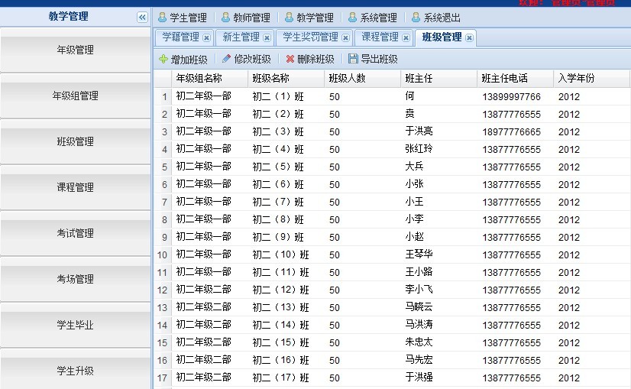631x389 pixels.
Task: Open the 教师管理 top menu
Action: (x=246, y=18)
